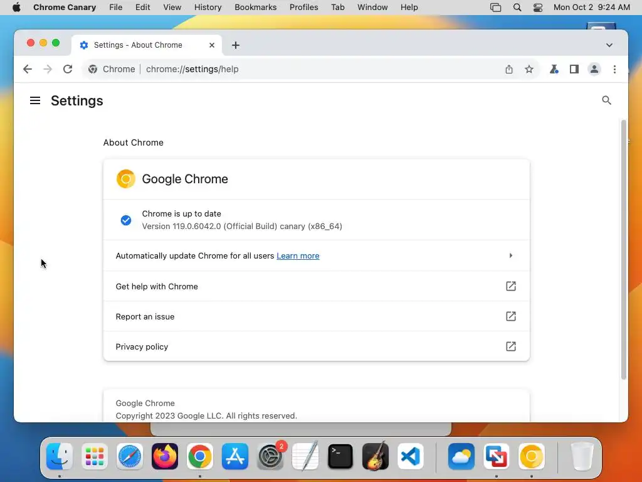
Task: Open Chrome Labs flask icon
Action: (554, 69)
